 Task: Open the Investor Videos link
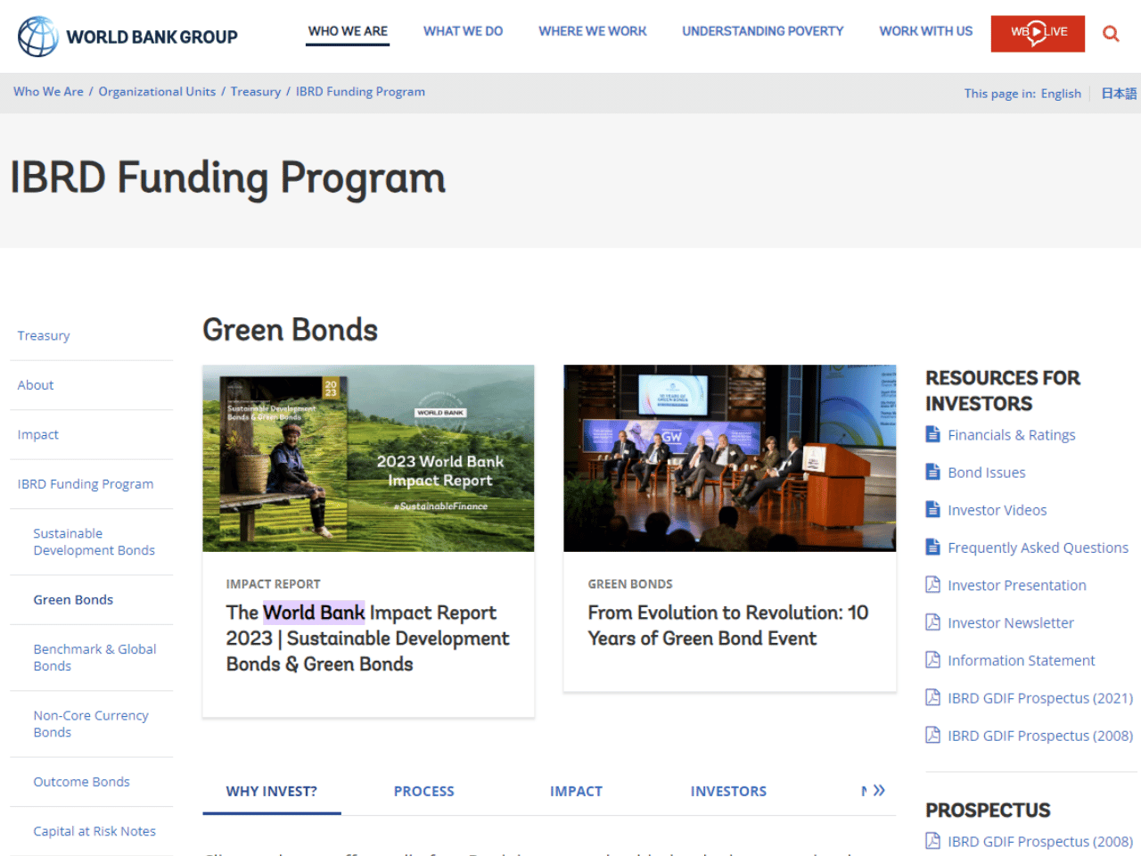click(997, 510)
